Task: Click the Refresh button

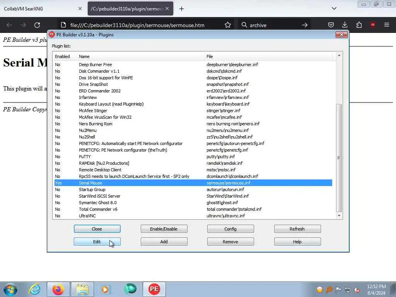Action: 297,229
